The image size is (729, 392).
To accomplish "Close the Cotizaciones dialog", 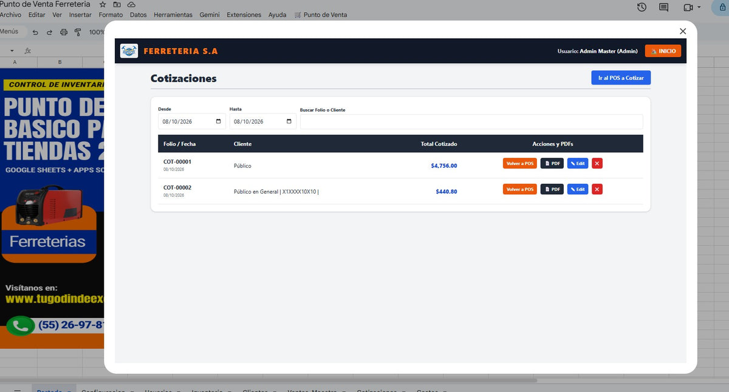I will point(683,31).
